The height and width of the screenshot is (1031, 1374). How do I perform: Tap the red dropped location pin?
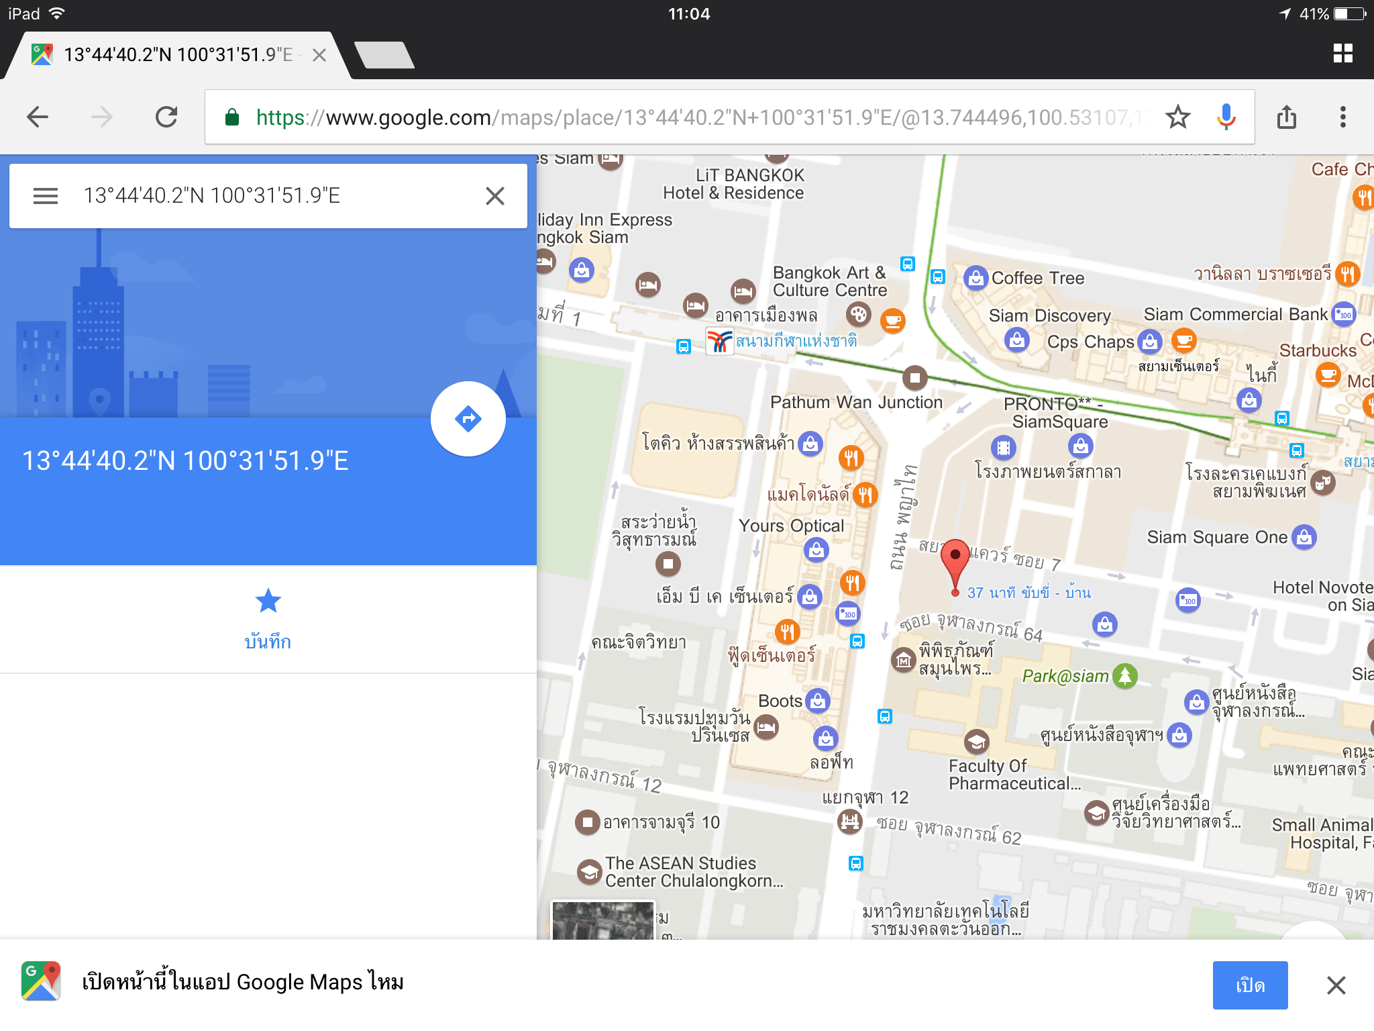click(x=955, y=566)
